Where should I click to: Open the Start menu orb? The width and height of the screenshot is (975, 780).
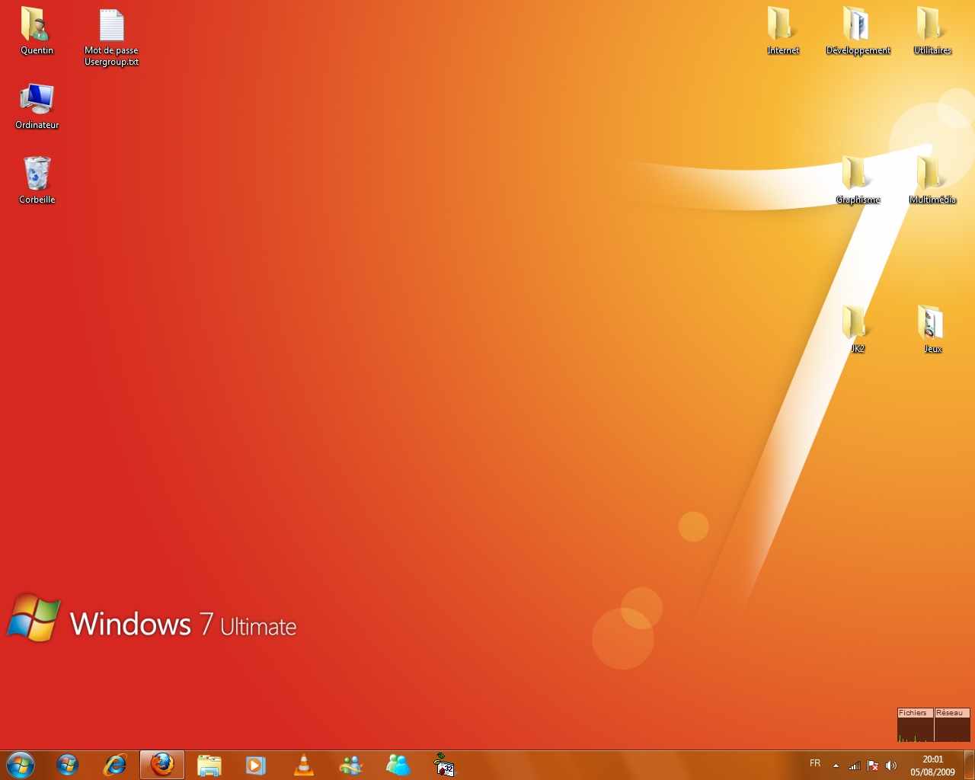21,765
